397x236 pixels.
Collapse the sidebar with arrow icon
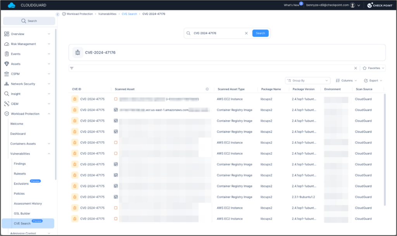[58, 14]
